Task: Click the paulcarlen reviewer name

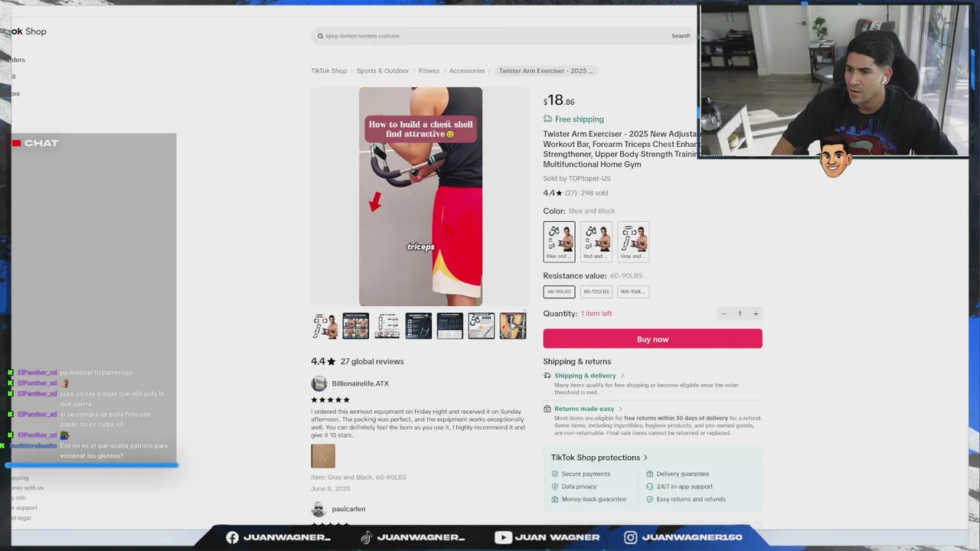Action: 348,509
